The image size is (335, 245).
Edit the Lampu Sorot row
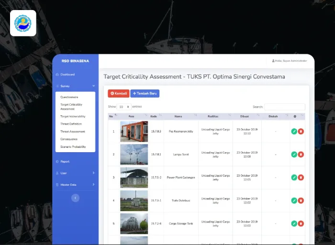click(294, 155)
